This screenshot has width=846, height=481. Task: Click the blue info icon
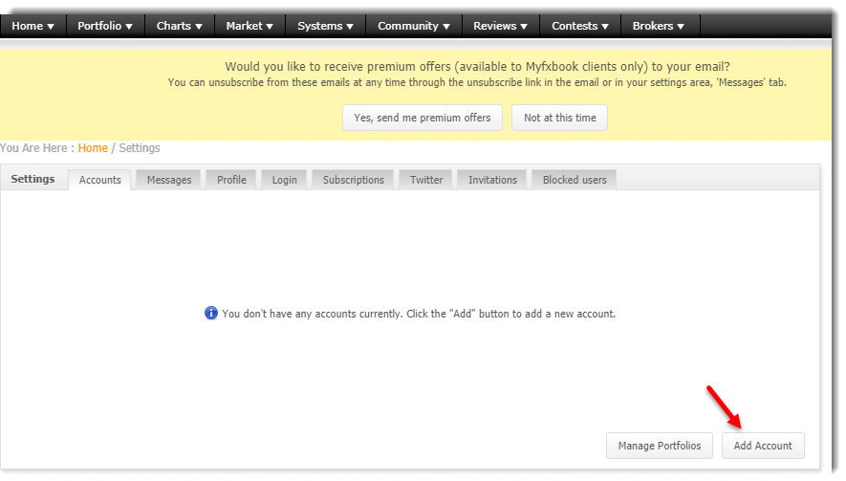click(x=211, y=314)
